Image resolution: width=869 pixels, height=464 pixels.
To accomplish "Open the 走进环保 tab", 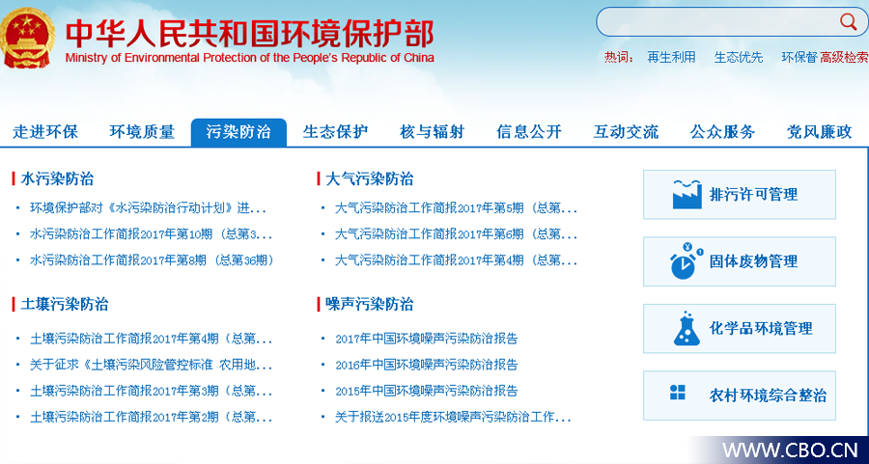I will pos(45,132).
